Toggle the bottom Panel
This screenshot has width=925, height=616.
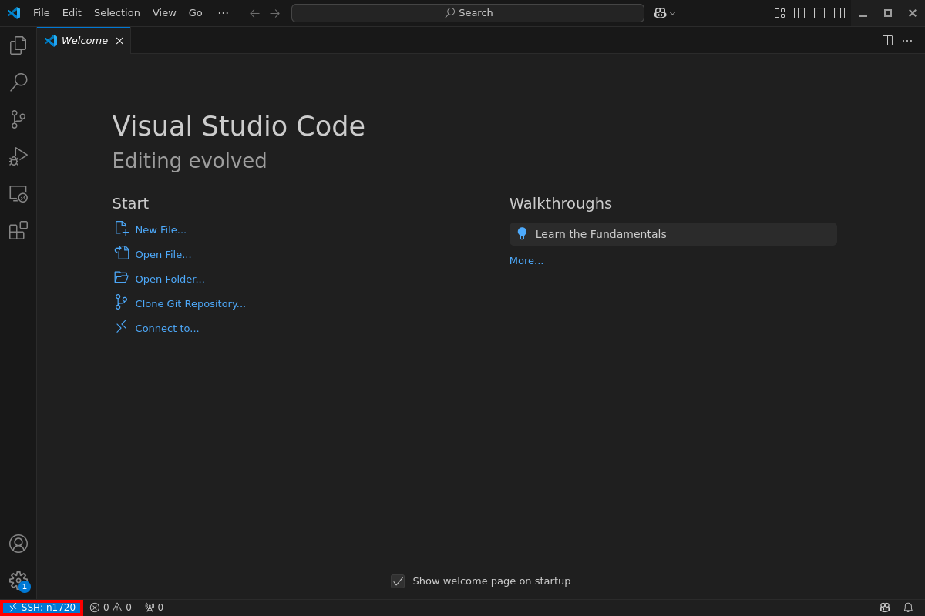(x=819, y=13)
